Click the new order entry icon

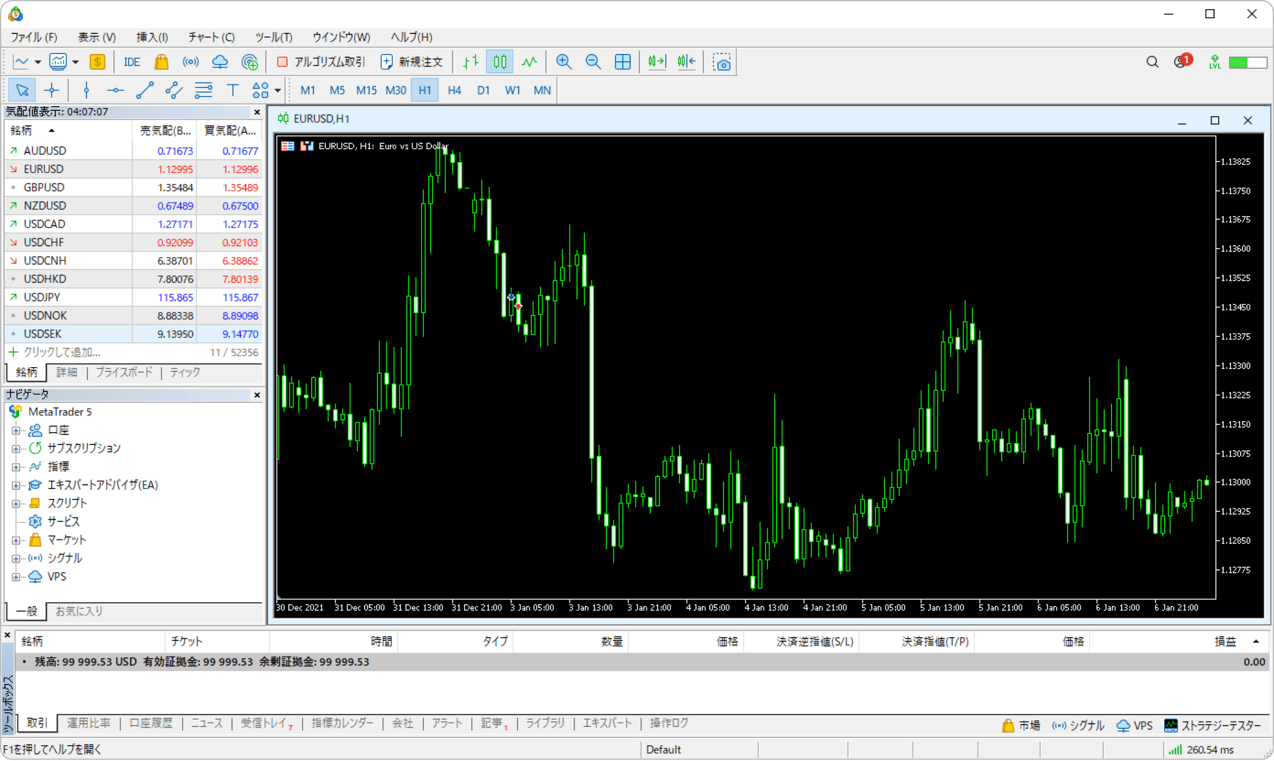(x=411, y=62)
